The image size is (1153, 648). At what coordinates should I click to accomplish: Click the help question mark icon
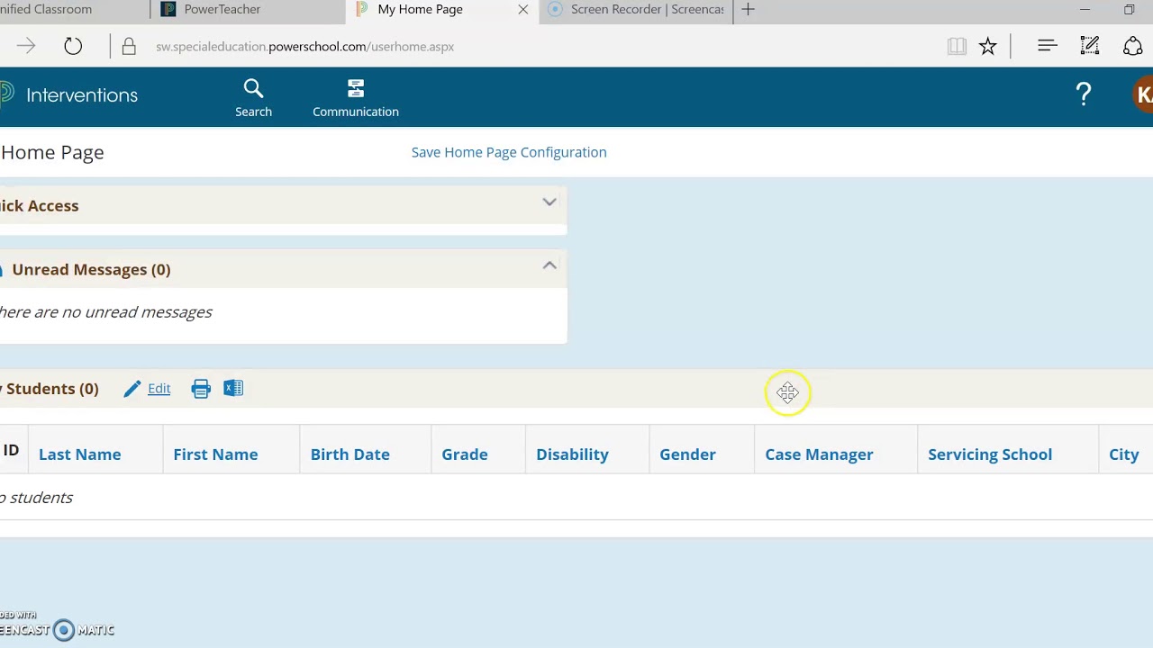click(1084, 94)
